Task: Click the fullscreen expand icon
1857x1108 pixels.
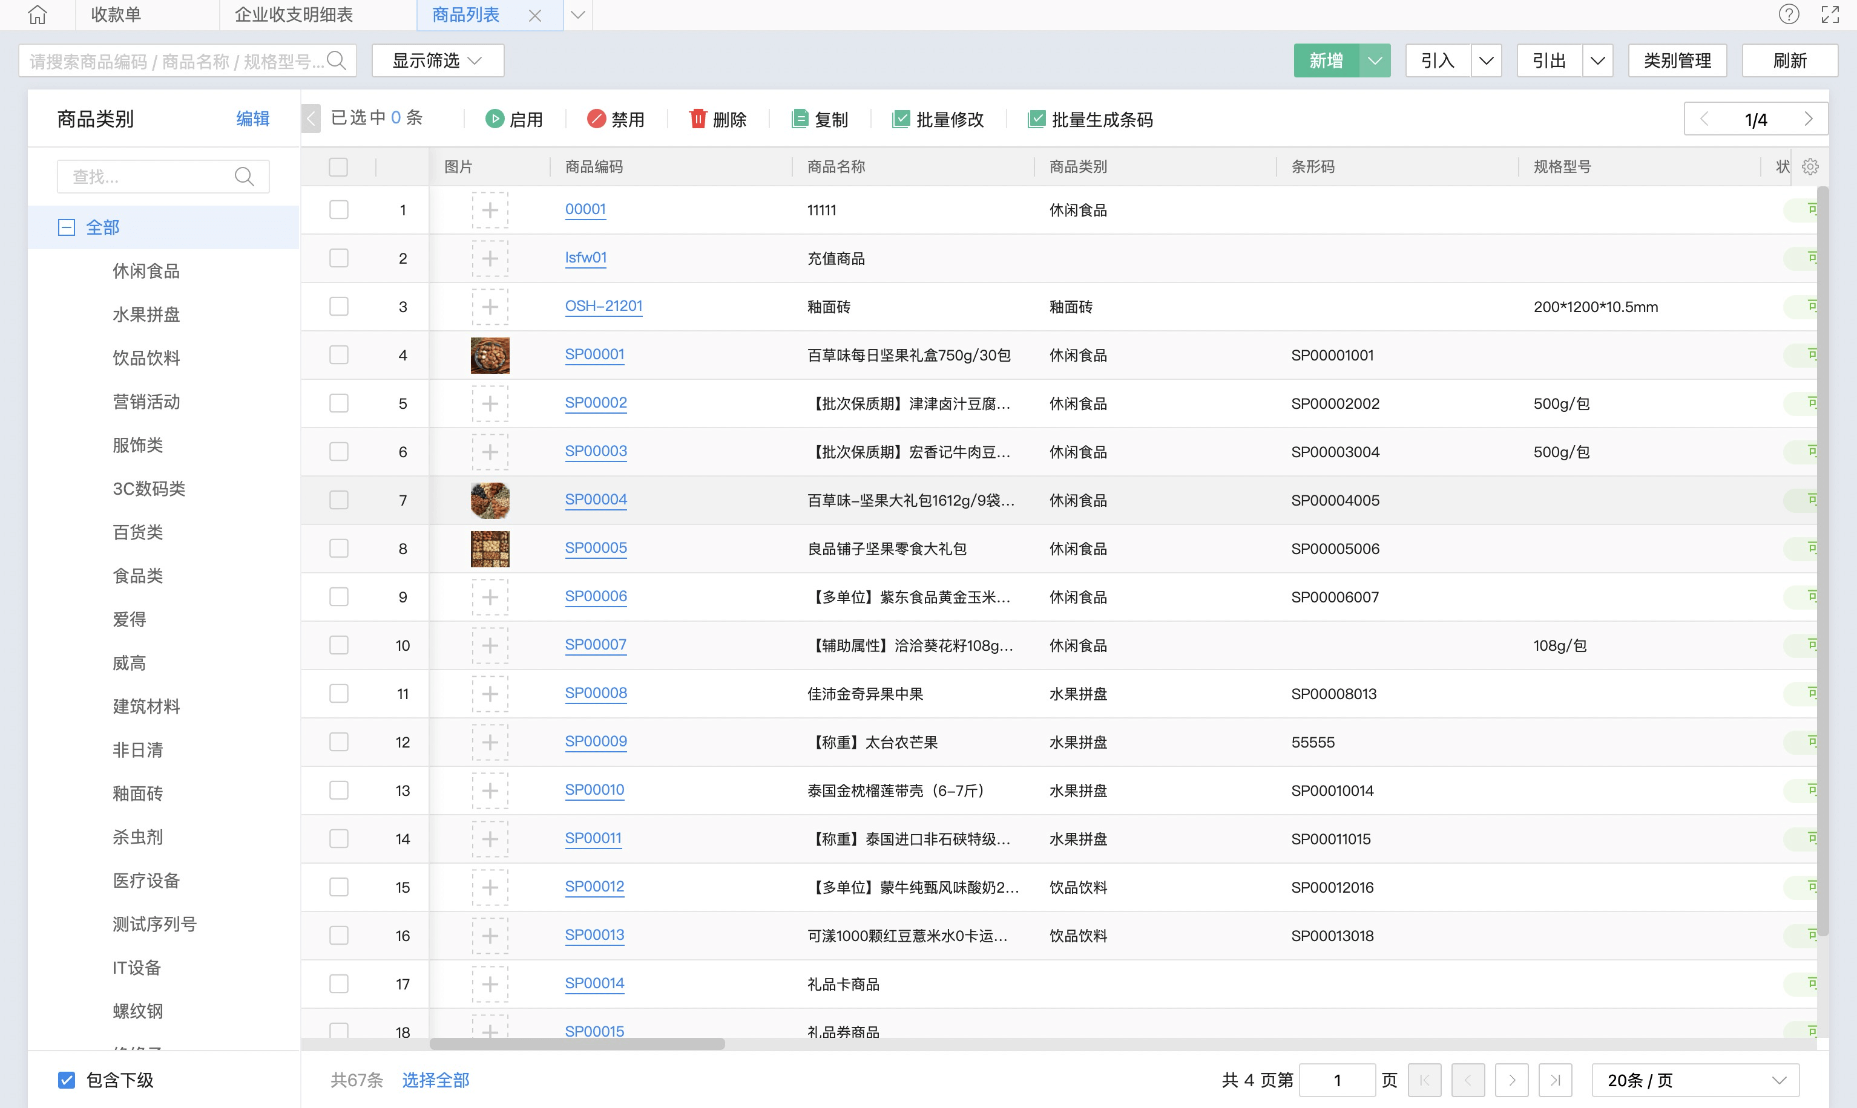Action: 1830,14
